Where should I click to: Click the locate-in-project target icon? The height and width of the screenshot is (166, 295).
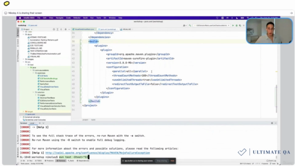click(x=54, y=30)
